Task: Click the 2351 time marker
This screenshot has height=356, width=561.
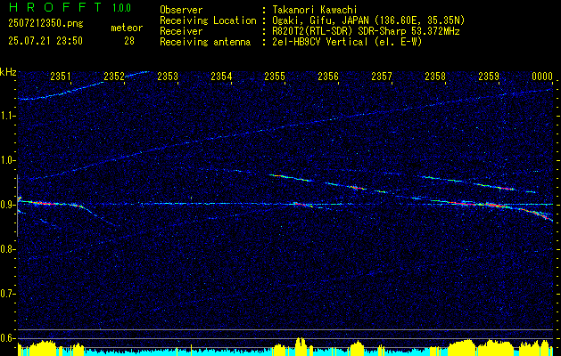Action: point(61,76)
